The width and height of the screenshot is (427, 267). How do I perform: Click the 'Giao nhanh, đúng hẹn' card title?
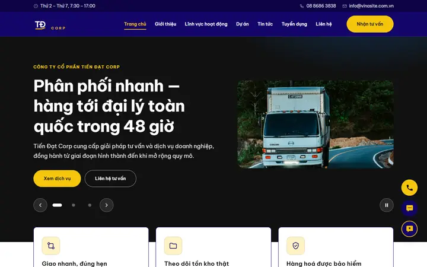(74, 263)
